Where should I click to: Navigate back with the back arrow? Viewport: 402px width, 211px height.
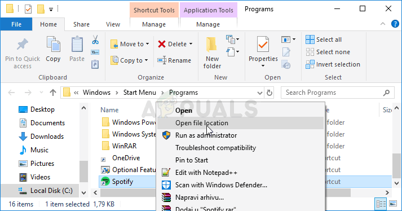[11, 93]
